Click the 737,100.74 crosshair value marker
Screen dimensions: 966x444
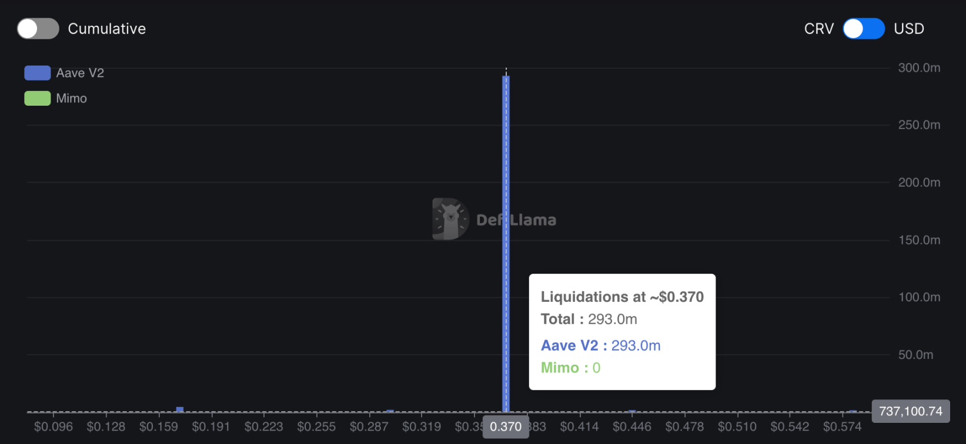coord(911,411)
